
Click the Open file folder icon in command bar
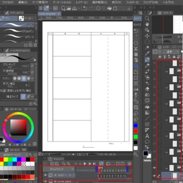pyautogui.click(x=69, y=8)
